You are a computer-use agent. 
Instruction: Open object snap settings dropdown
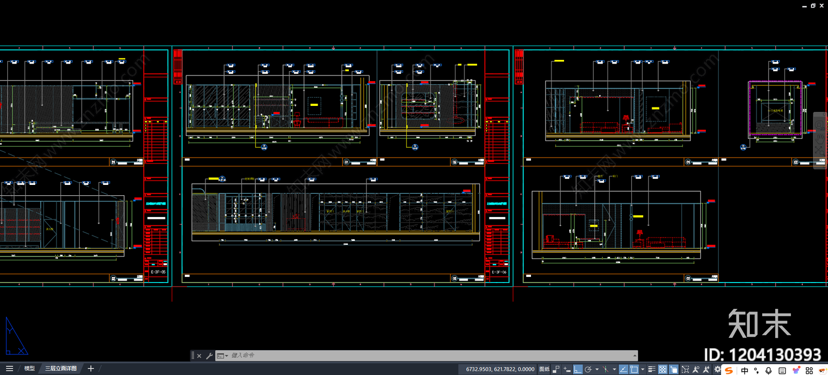(643, 369)
